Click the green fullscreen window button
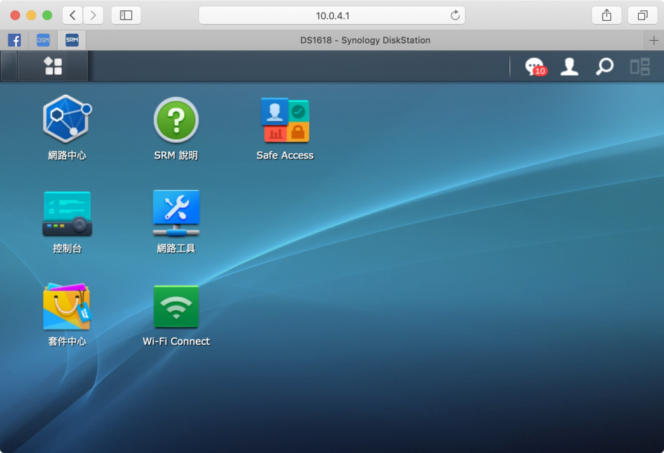 click(x=47, y=16)
